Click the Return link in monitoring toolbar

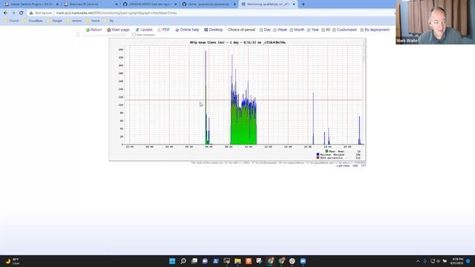[94, 30]
